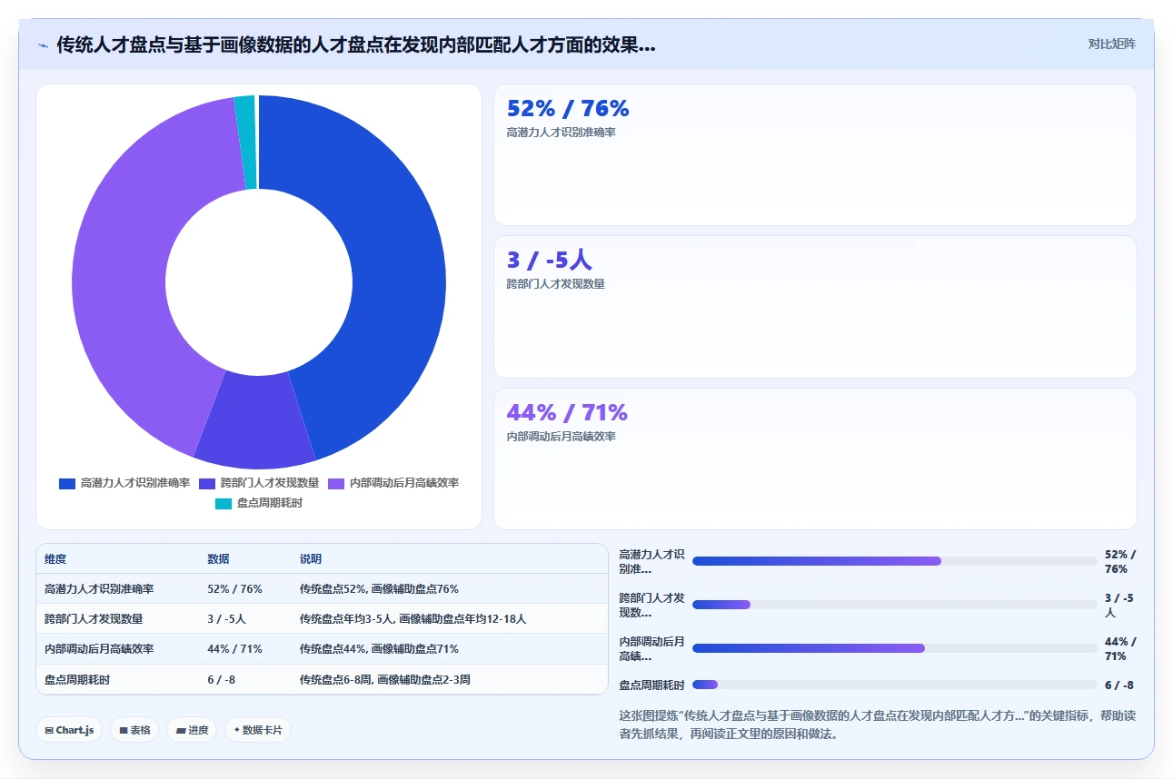Toggle 跨部门人才发现数量 legend item

pyautogui.click(x=259, y=483)
